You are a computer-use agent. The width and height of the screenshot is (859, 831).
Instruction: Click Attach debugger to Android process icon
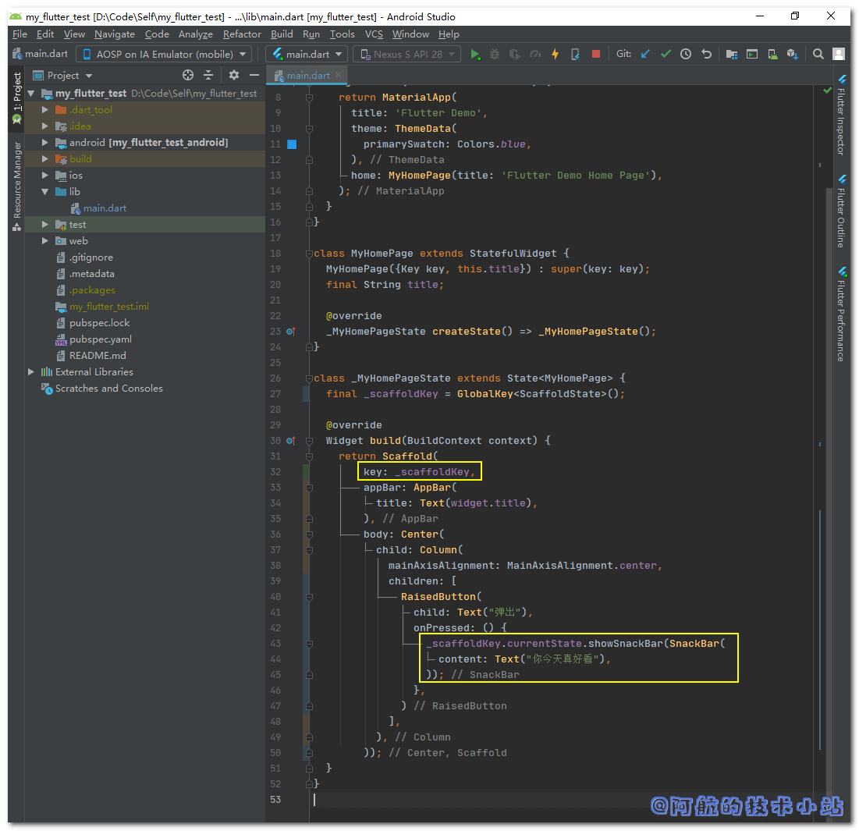pyautogui.click(x=575, y=55)
